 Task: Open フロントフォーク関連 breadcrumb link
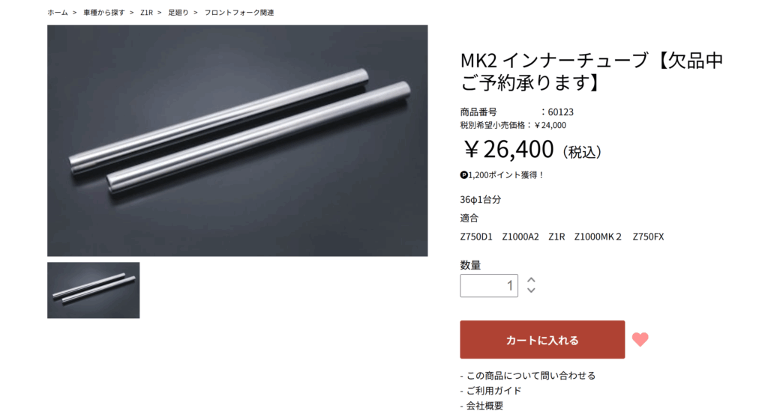point(239,13)
